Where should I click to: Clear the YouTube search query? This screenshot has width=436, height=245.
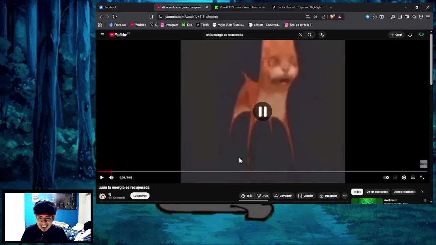click(x=300, y=35)
